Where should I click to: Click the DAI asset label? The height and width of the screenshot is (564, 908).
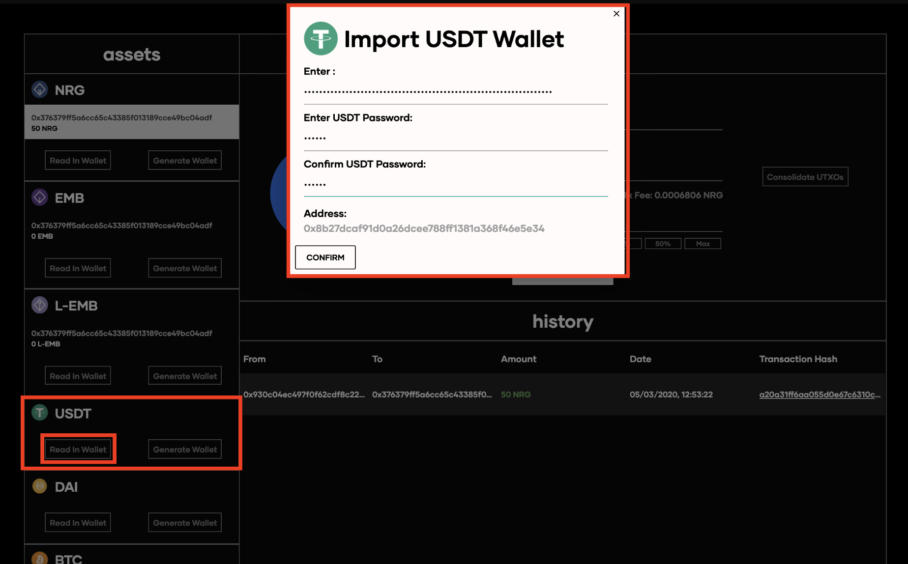(x=66, y=487)
